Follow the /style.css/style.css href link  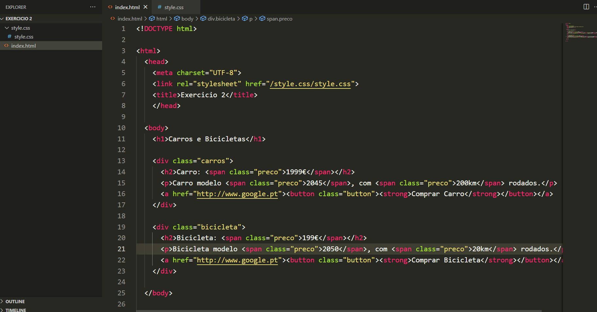point(310,84)
